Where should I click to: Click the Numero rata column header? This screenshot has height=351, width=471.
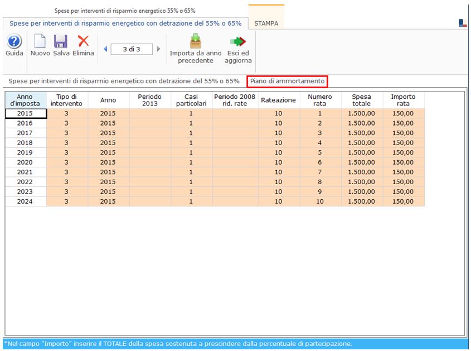click(x=320, y=100)
